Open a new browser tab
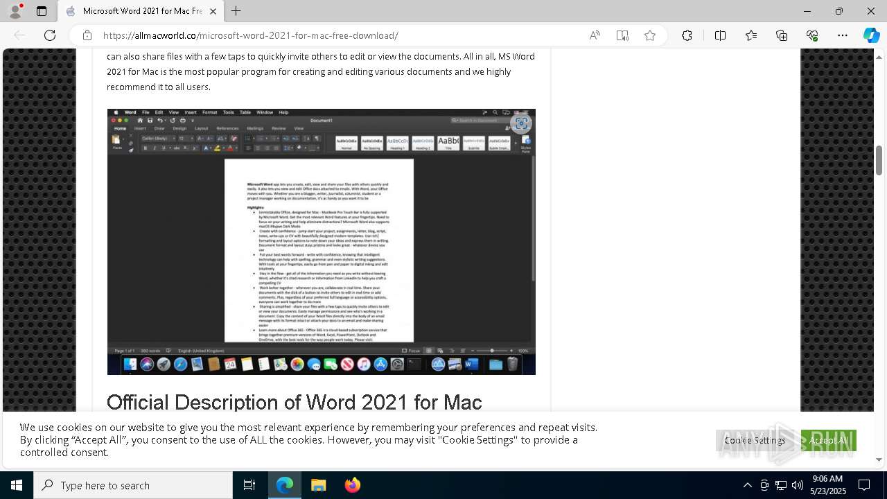The height and width of the screenshot is (499, 887). coord(236,11)
